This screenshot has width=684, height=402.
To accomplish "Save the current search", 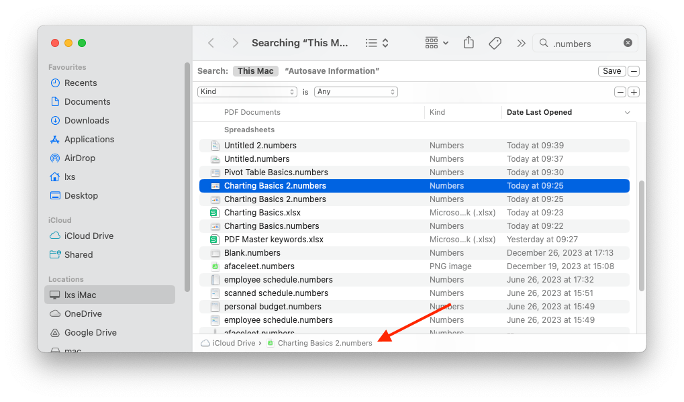I will click(612, 71).
